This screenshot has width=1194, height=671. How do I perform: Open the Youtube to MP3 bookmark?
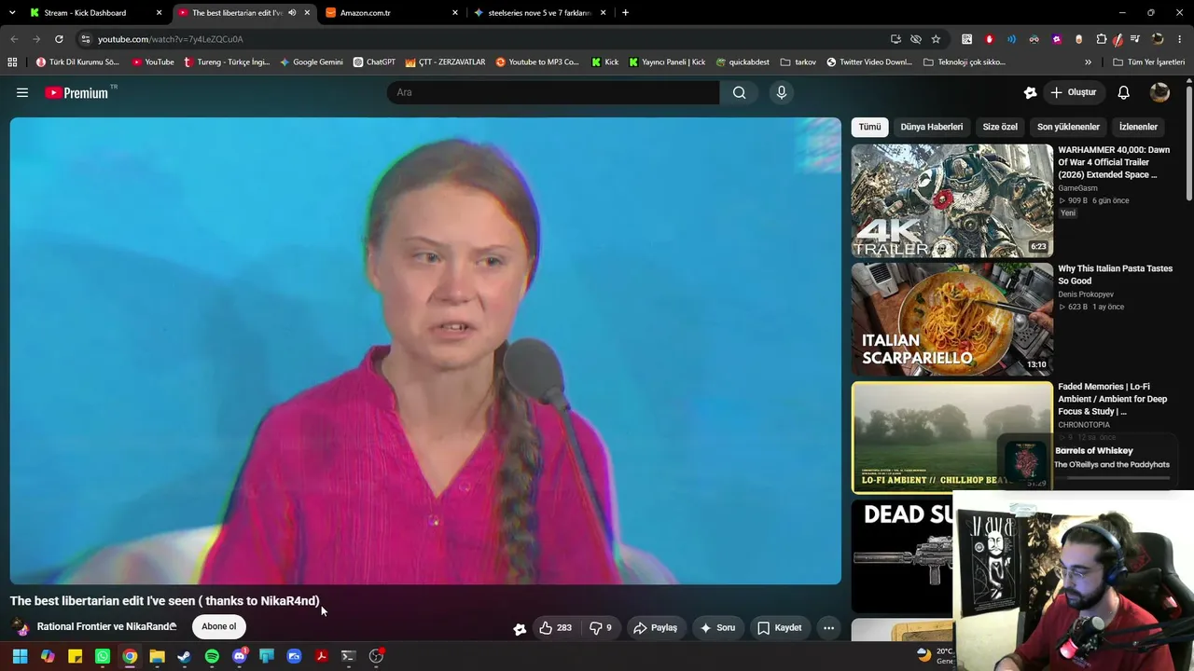click(x=537, y=62)
